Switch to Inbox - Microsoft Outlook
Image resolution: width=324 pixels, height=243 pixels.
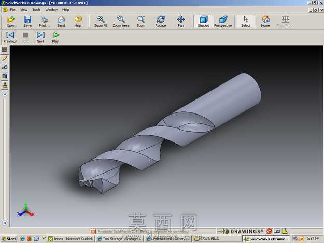coord(71,239)
